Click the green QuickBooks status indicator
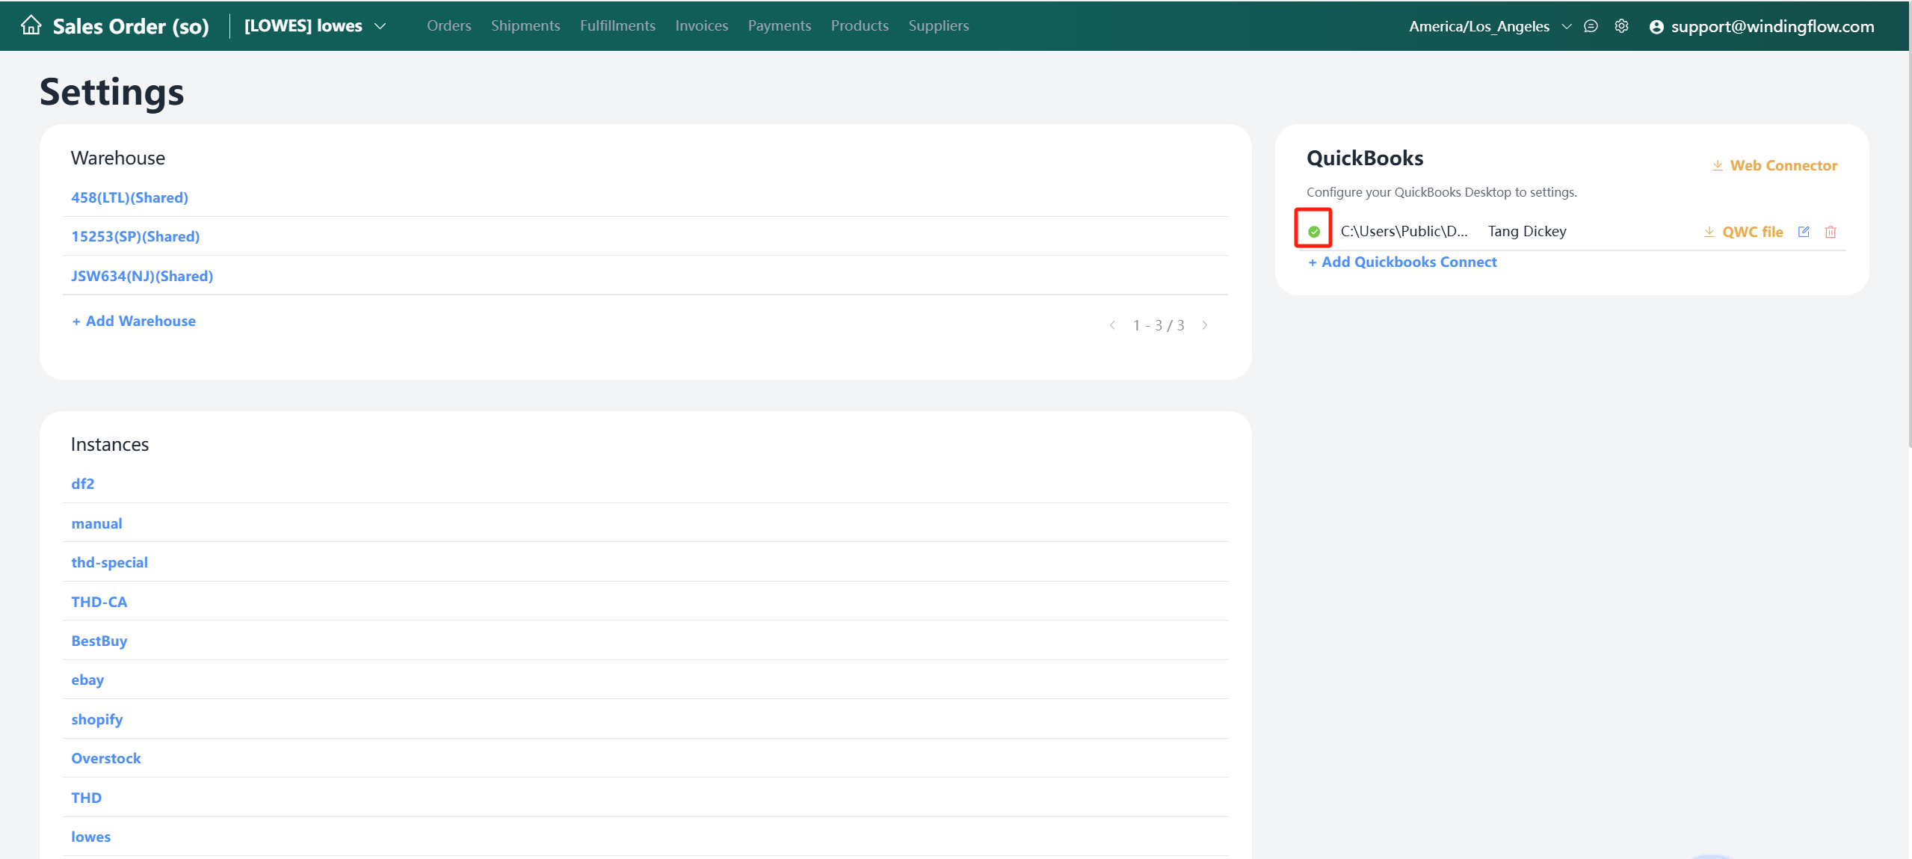Image resolution: width=1912 pixels, height=859 pixels. click(1313, 232)
